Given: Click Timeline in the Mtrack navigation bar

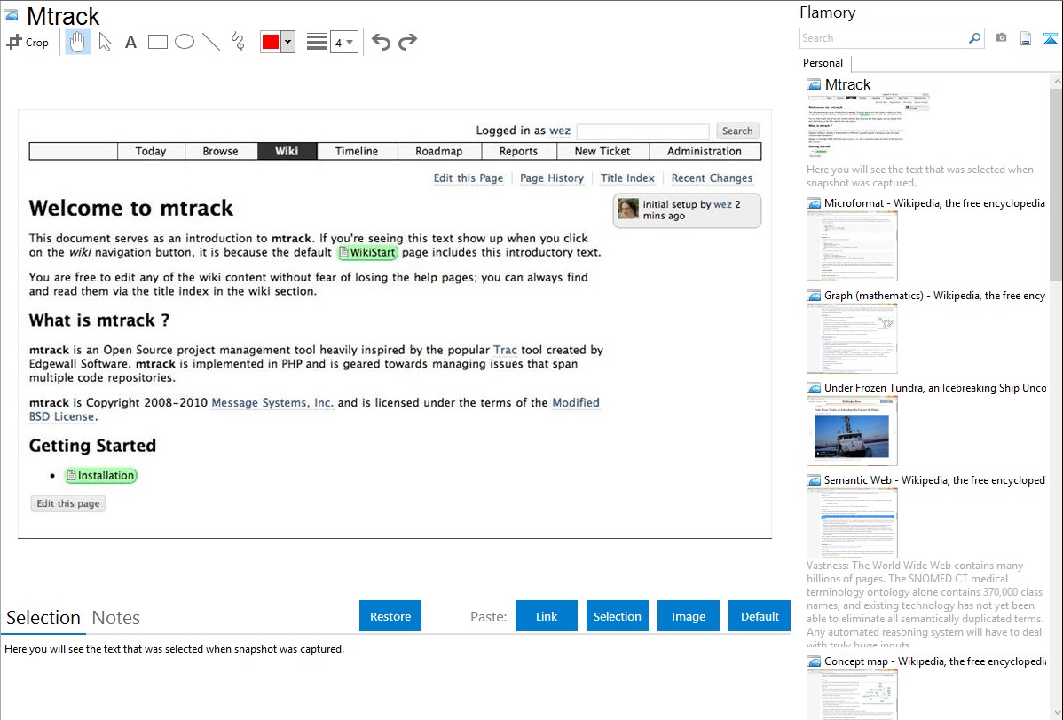Looking at the screenshot, I should click(x=357, y=151).
